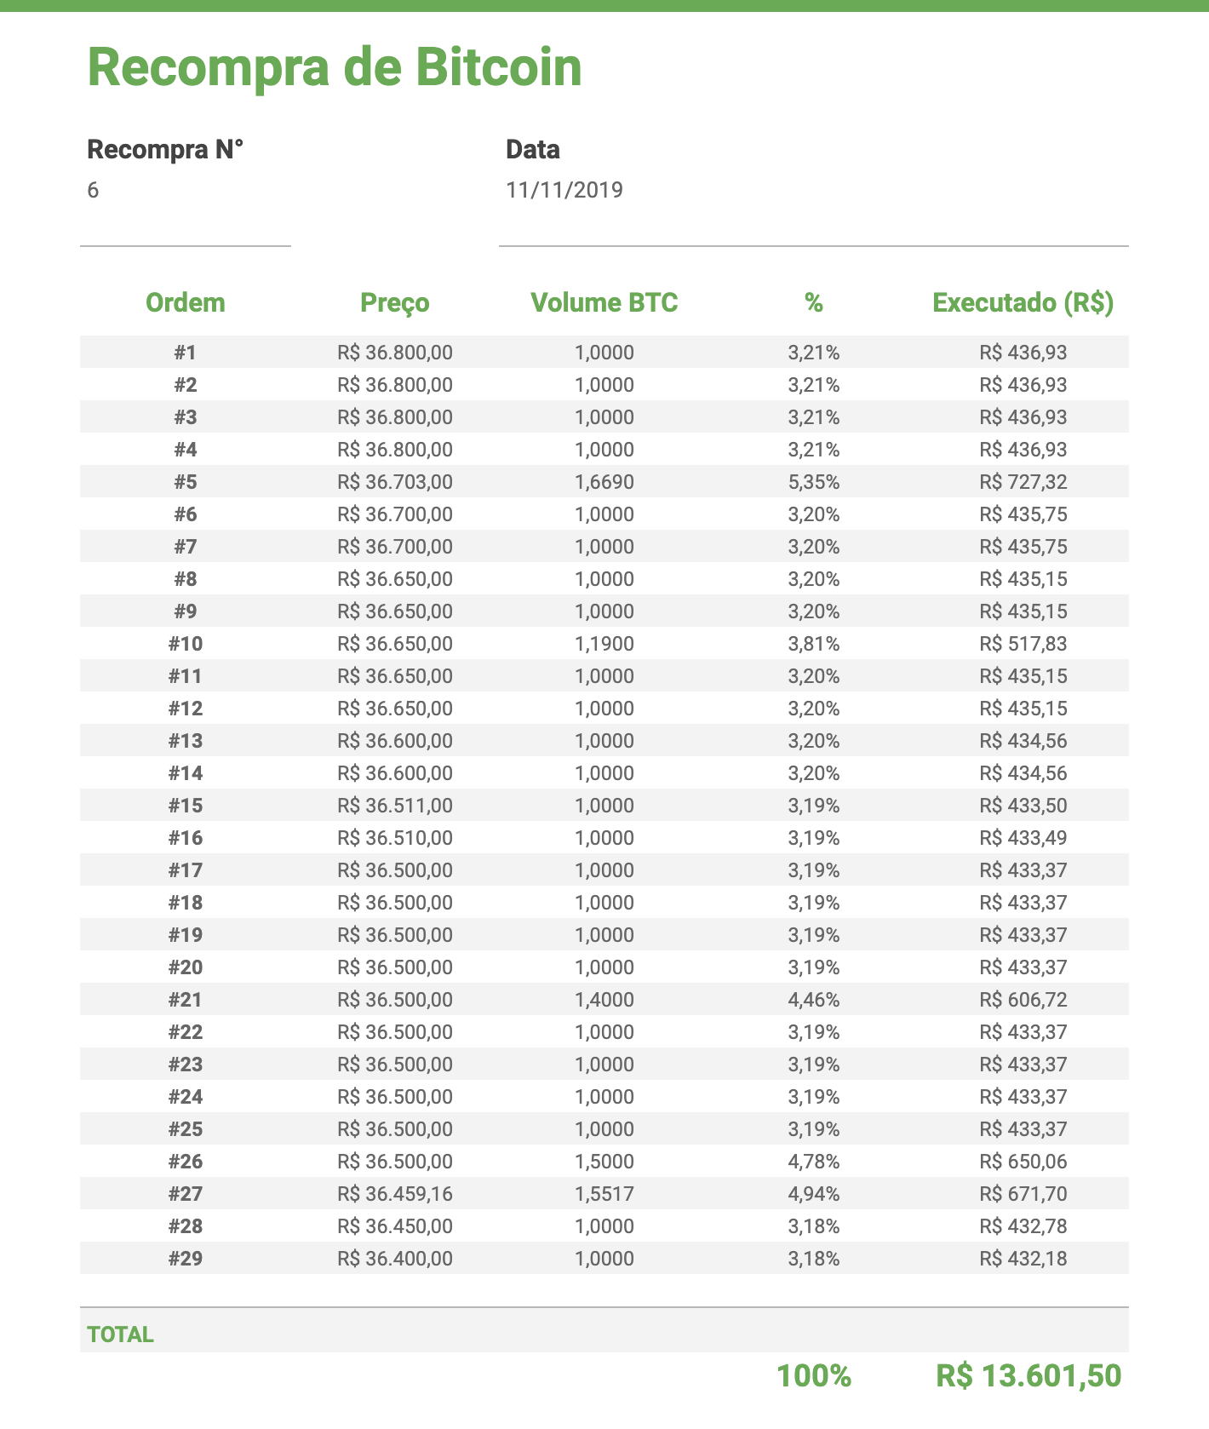The height and width of the screenshot is (1429, 1209).
Task: Select order row #29
Action: pyautogui.click(x=604, y=1259)
